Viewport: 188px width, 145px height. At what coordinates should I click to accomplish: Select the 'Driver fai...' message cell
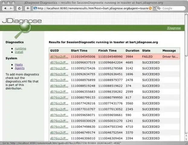(x=170, y=57)
